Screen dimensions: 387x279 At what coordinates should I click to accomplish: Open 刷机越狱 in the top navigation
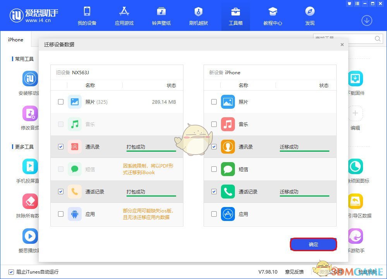[199, 16]
